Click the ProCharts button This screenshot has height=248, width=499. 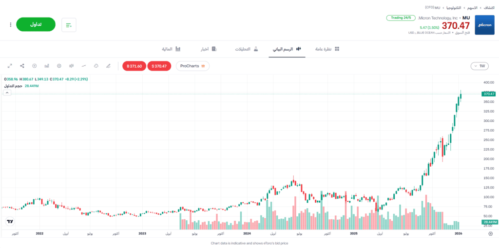[192, 66]
